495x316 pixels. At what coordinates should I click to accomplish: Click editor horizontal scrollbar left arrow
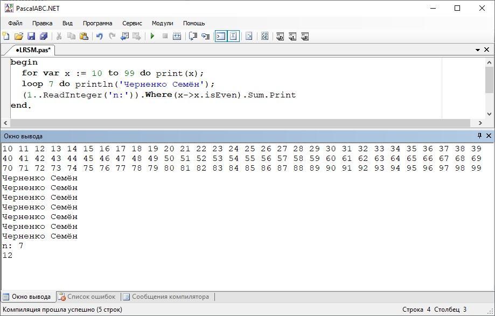5,123
